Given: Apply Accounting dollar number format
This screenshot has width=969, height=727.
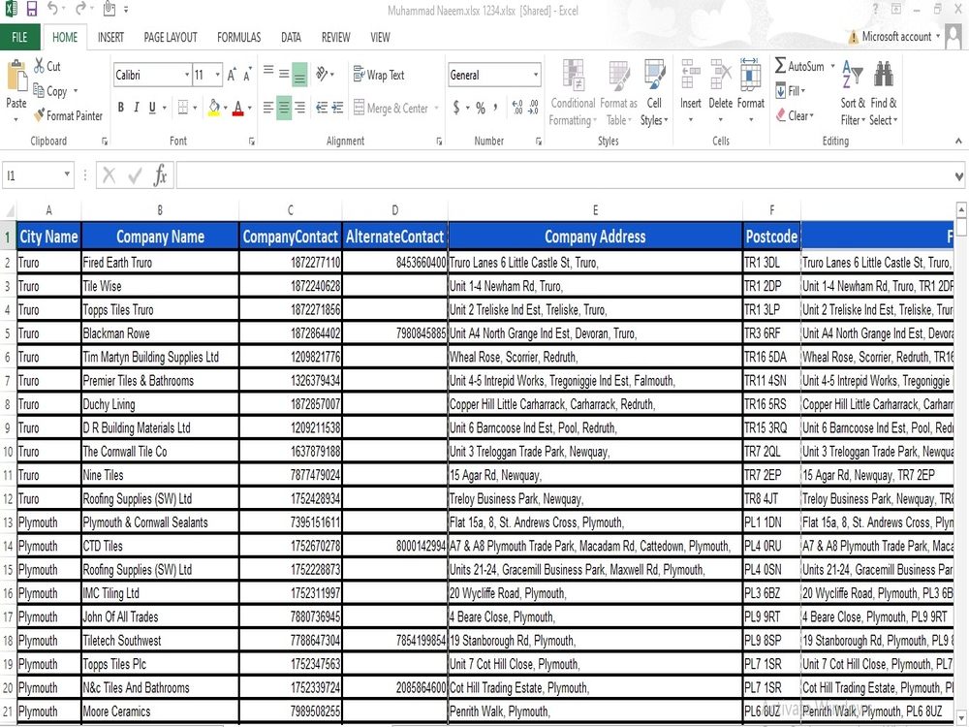Looking at the screenshot, I should (x=456, y=108).
